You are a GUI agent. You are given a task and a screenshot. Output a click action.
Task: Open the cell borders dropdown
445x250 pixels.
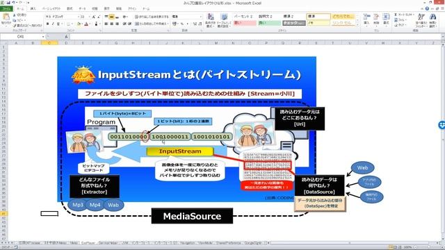point(73,24)
